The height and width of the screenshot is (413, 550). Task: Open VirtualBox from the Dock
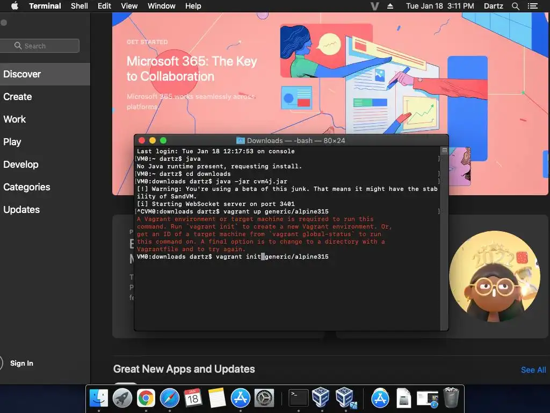click(x=321, y=397)
